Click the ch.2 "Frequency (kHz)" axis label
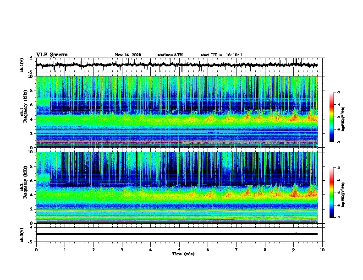Screen dimensions: 363x280 point(25,182)
